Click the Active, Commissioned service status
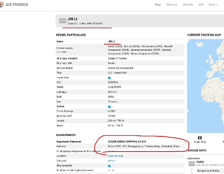The height and width of the screenshot is (174, 224). tap(120, 68)
